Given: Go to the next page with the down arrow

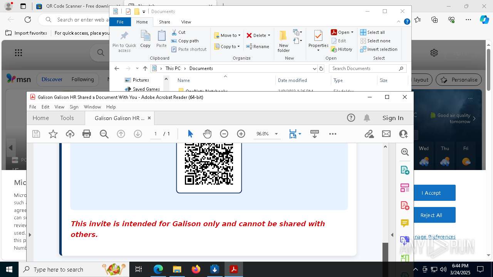Looking at the screenshot, I should point(138,134).
